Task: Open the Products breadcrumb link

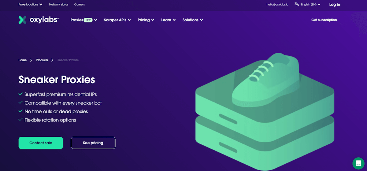Action: [x=42, y=60]
